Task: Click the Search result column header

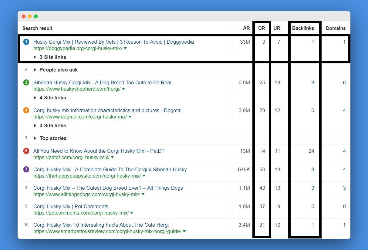Action: pos(37,28)
